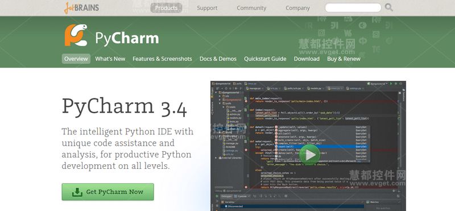Viewport: 455px width, 211px height.
Task: Click the PyCharm 3.4 heading
Action: (x=124, y=106)
